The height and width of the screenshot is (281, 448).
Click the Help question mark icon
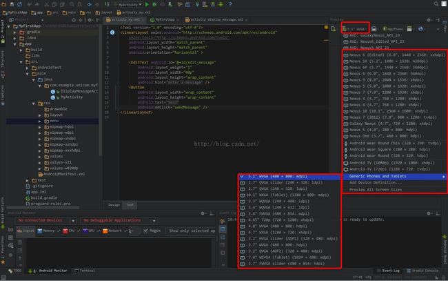(x=230, y=4)
